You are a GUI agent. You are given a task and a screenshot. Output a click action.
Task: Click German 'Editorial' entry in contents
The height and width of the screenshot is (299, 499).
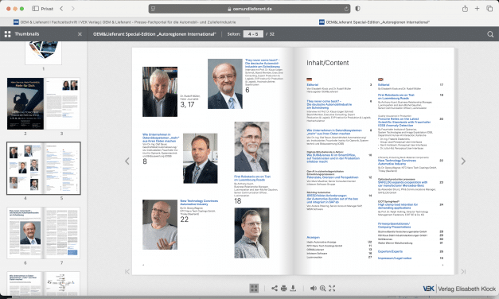[312, 85]
